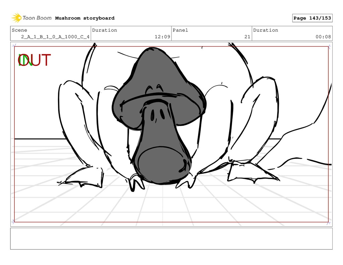Click the panel number '21'
This screenshot has height=265, width=343.
tap(247, 37)
